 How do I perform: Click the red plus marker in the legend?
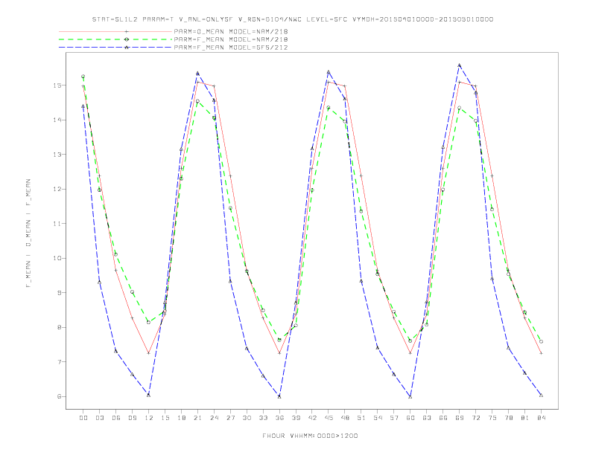coord(127,31)
